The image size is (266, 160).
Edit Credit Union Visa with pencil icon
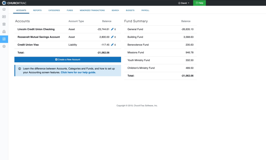[112, 45]
